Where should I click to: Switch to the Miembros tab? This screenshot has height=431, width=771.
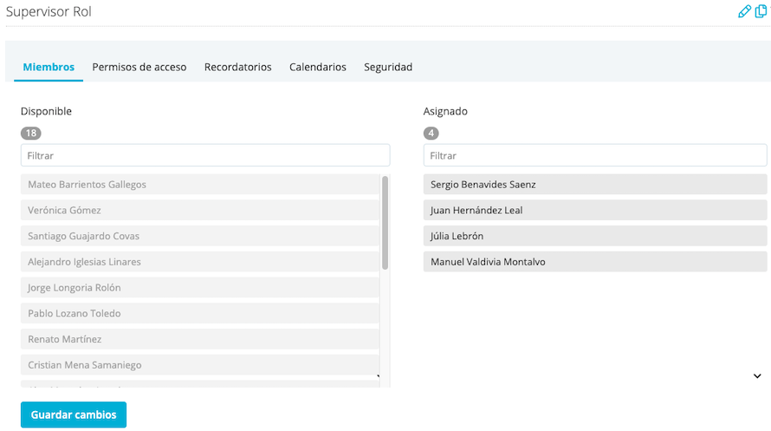[49, 67]
